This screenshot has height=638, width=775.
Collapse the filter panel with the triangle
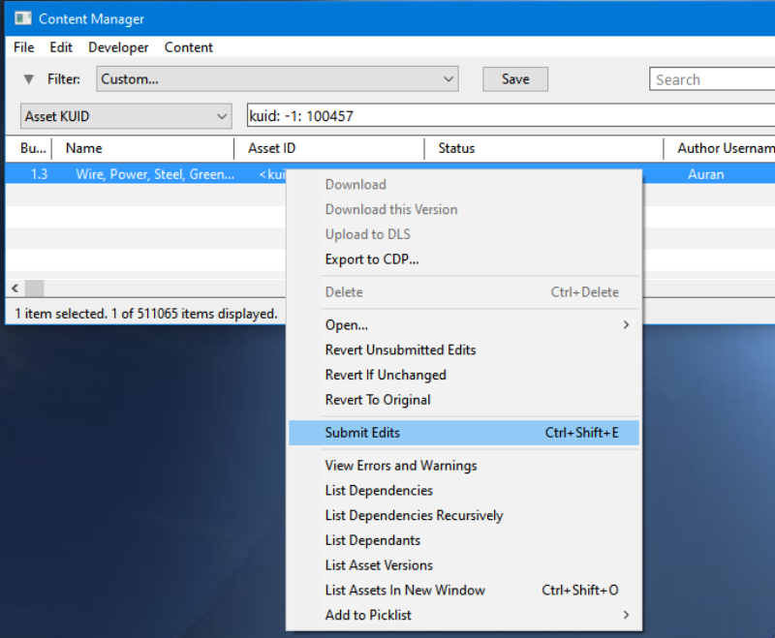[x=29, y=79]
